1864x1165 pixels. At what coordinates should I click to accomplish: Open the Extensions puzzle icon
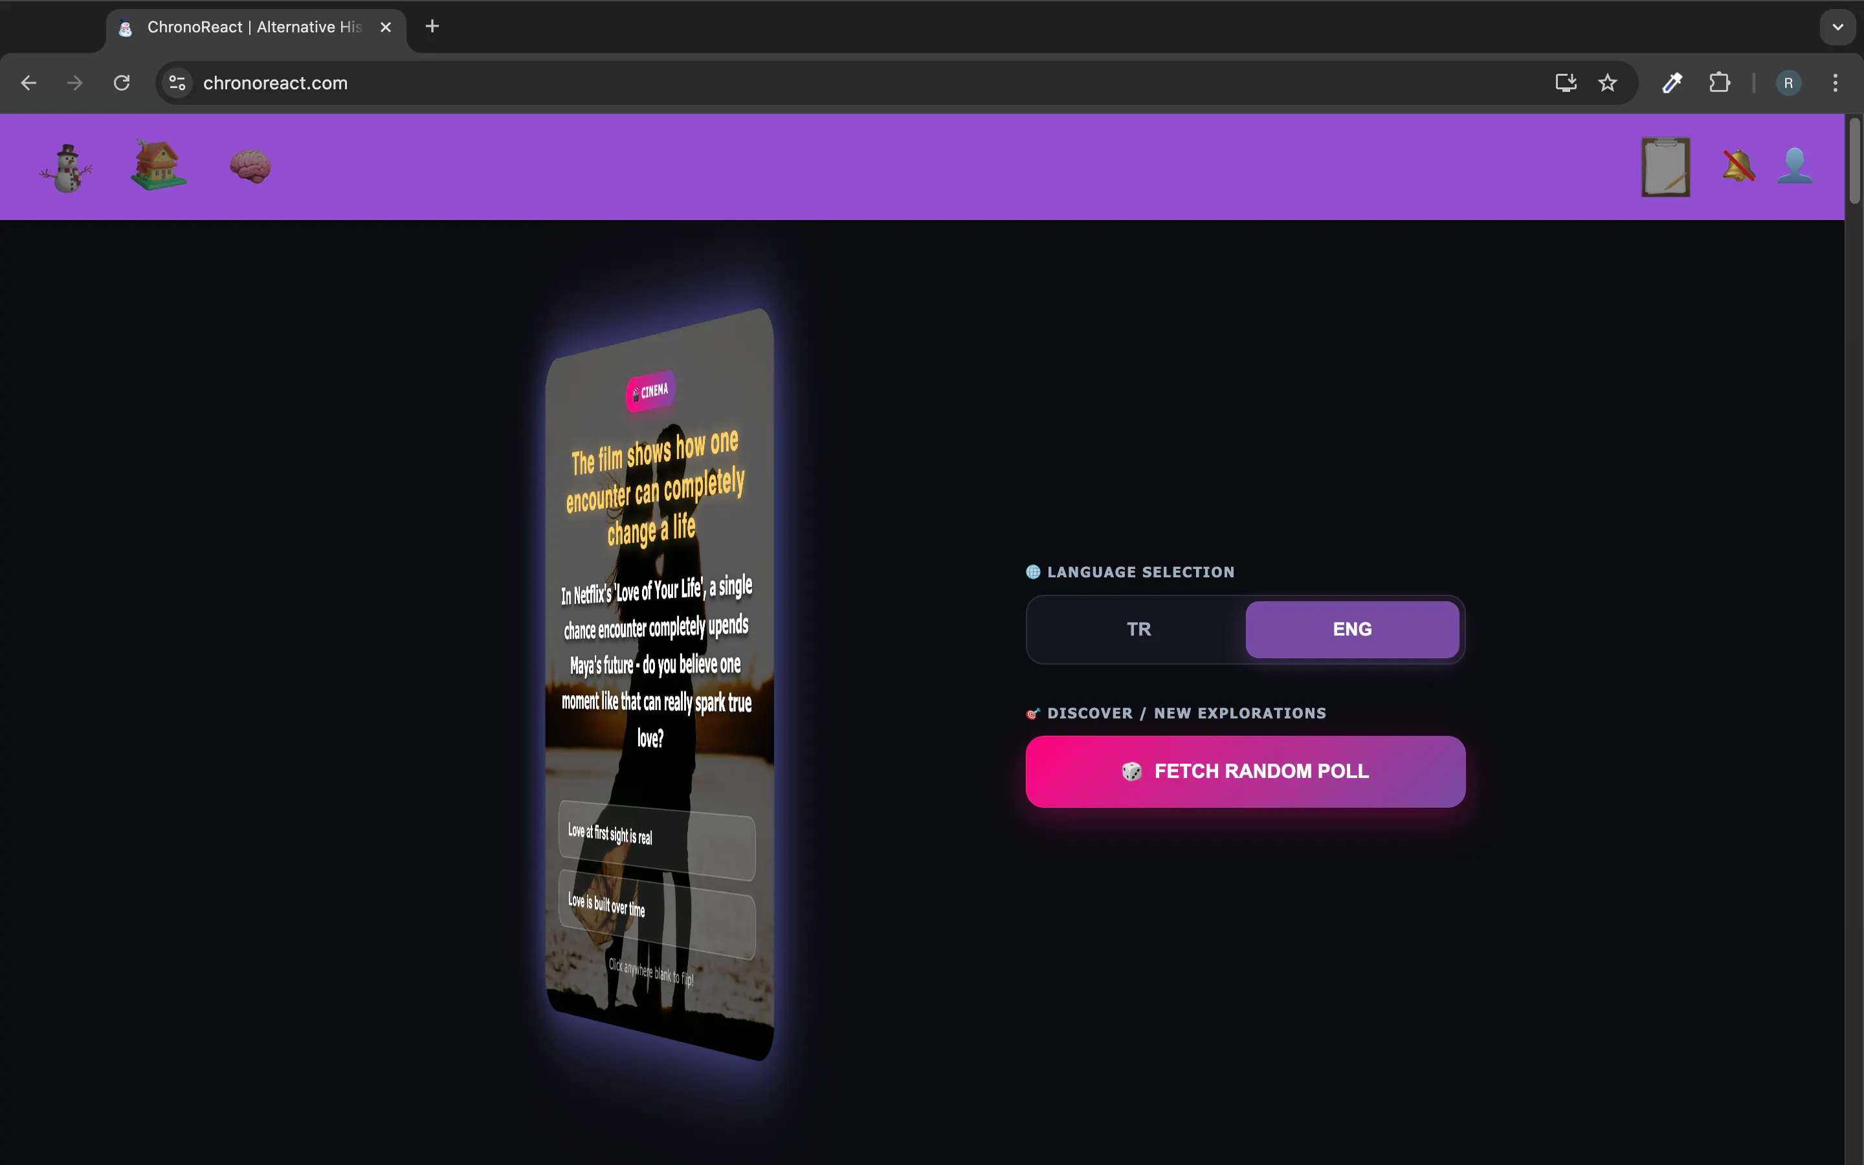click(1719, 82)
